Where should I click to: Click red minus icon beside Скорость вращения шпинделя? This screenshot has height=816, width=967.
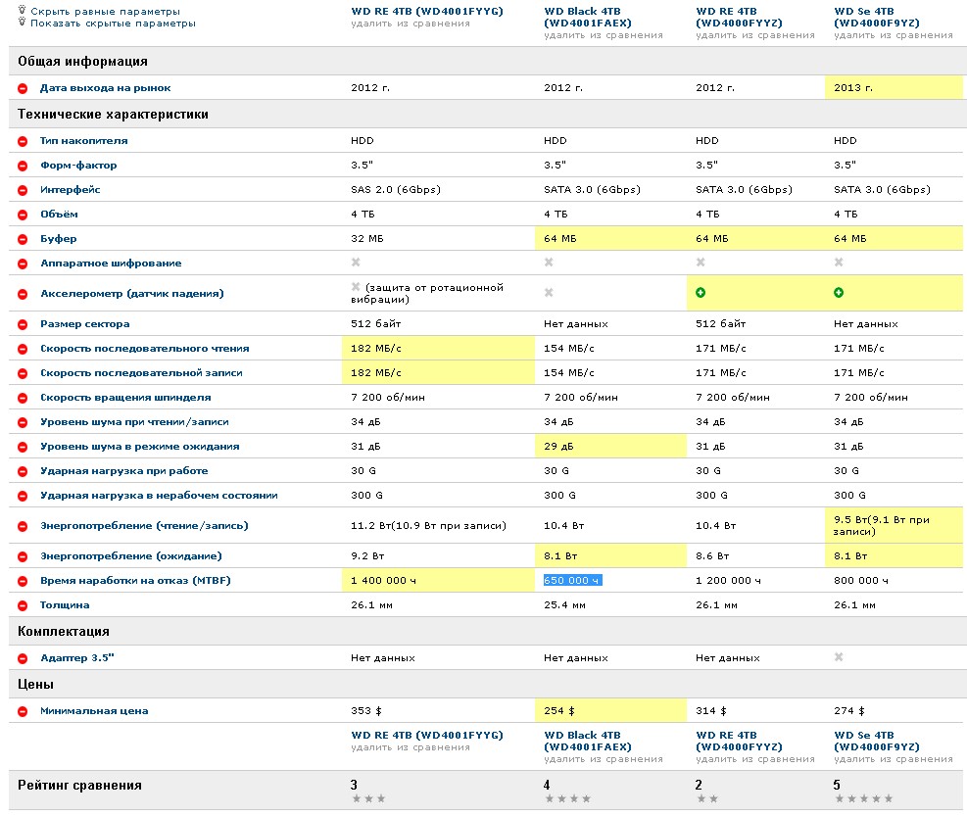pos(23,398)
